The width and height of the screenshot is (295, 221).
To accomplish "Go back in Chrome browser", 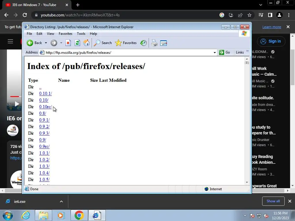I will 6,15.
